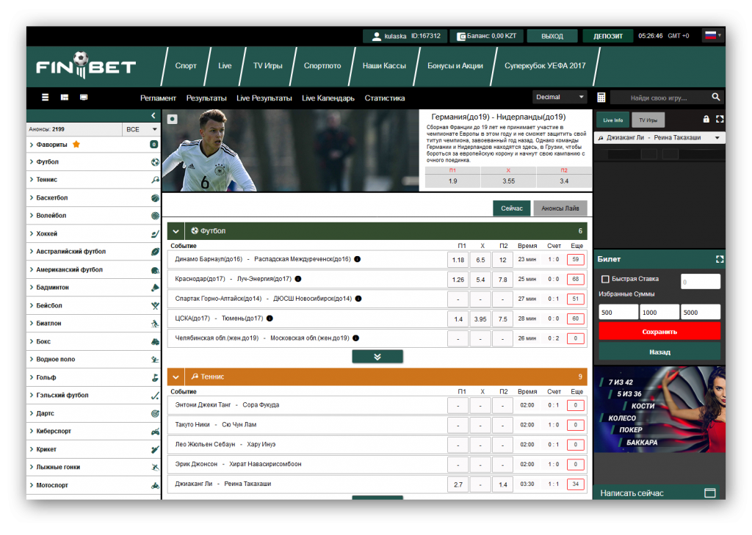This screenshot has height=535, width=752.
Task: Click the Назад button
Action: 659,352
